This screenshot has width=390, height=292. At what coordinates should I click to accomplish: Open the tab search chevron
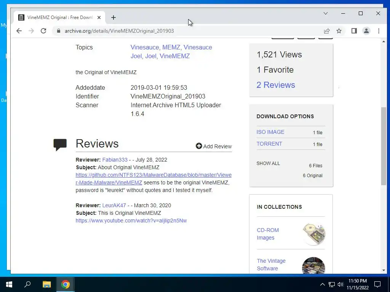[325, 13]
